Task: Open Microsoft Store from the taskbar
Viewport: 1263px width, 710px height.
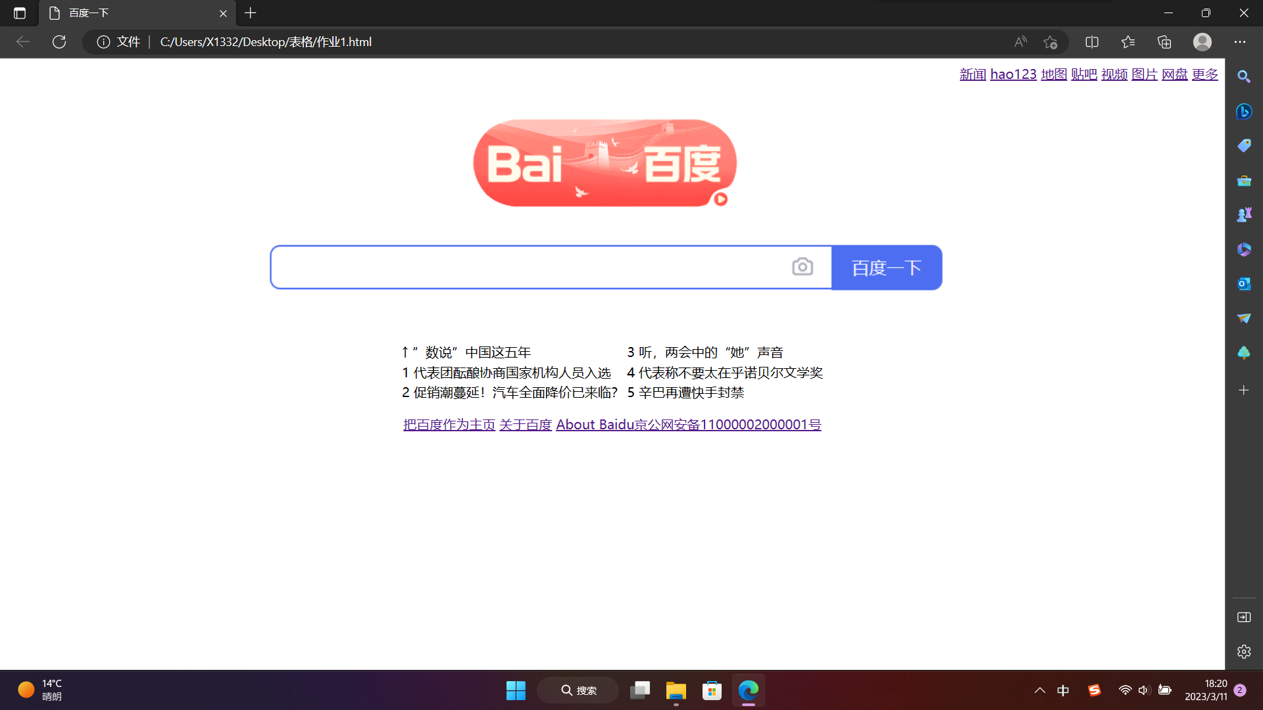Action: (x=712, y=690)
